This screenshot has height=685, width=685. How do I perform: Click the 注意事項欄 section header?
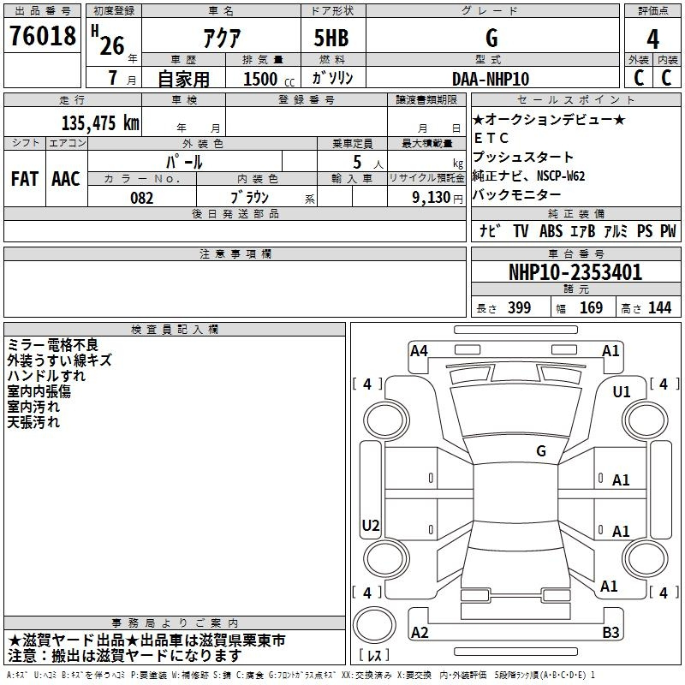(235, 253)
